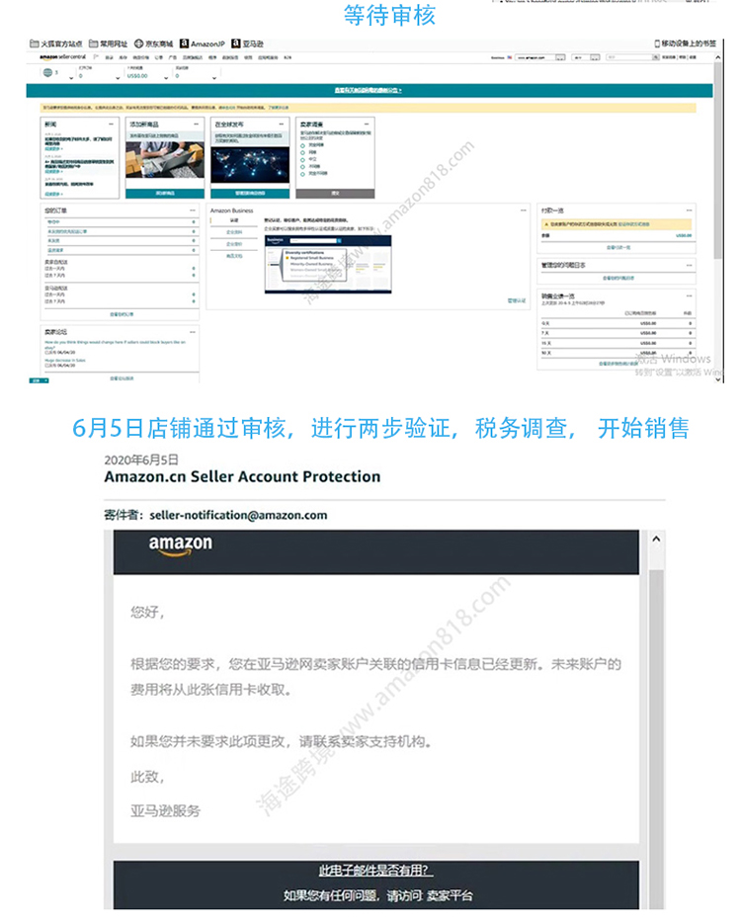Click the browser scrollbar up arrow
The width and height of the screenshot is (741, 924).
pos(717,57)
